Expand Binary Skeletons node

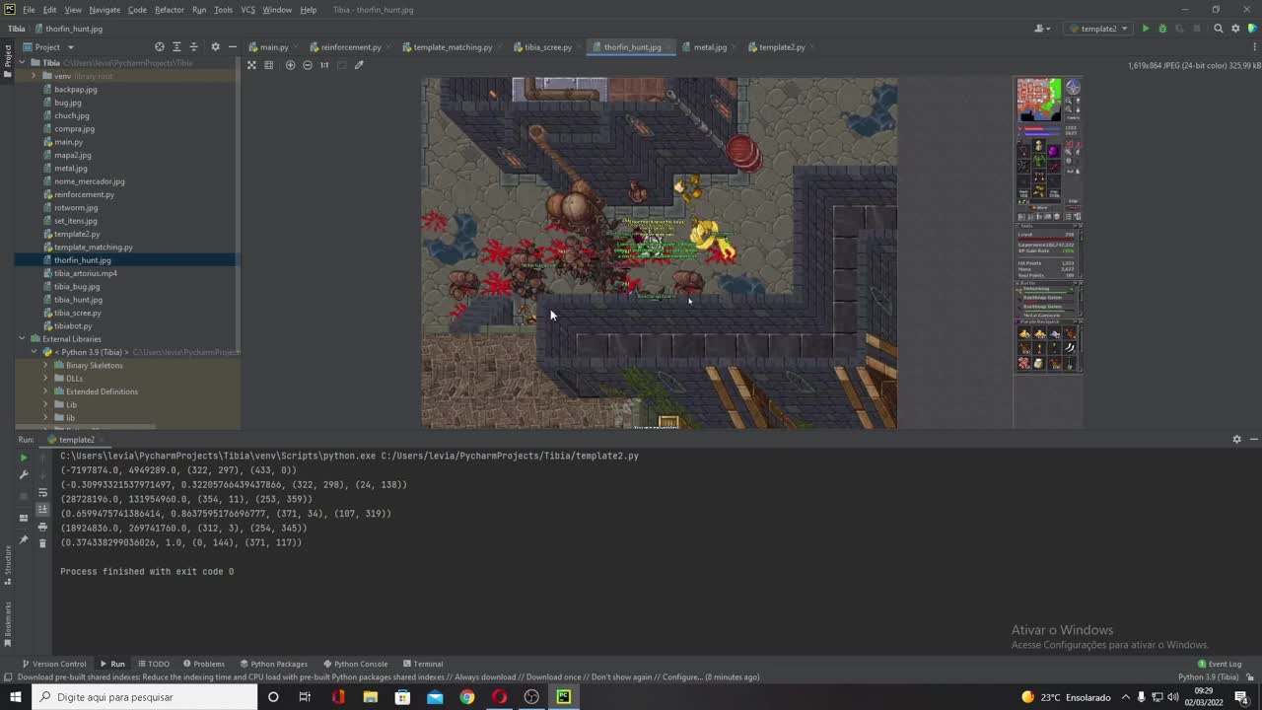(x=45, y=366)
